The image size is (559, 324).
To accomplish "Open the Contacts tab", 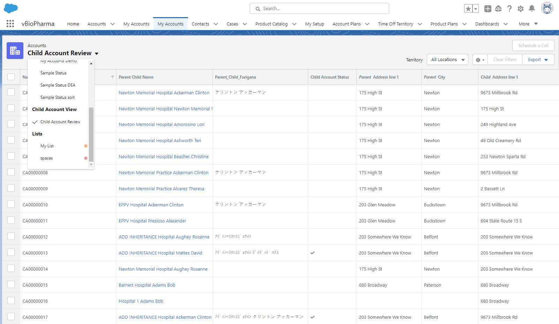I will pyautogui.click(x=201, y=24).
